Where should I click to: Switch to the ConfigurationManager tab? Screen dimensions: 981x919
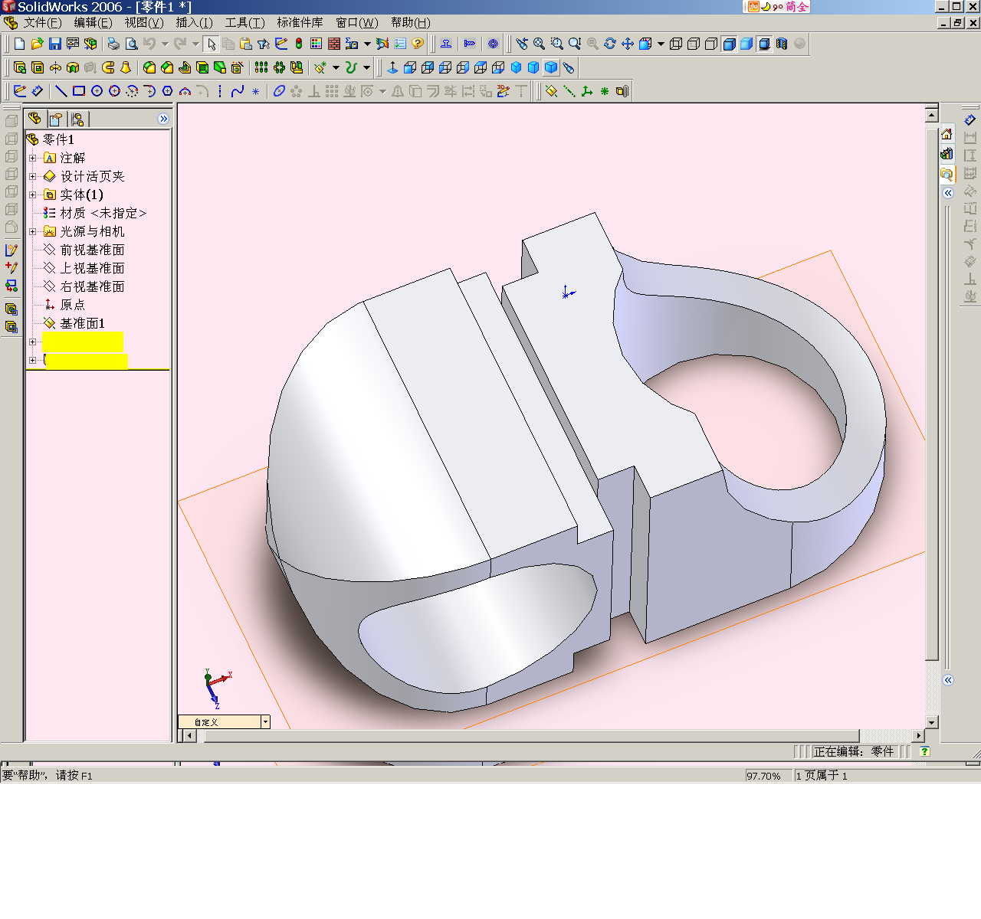click(x=77, y=119)
